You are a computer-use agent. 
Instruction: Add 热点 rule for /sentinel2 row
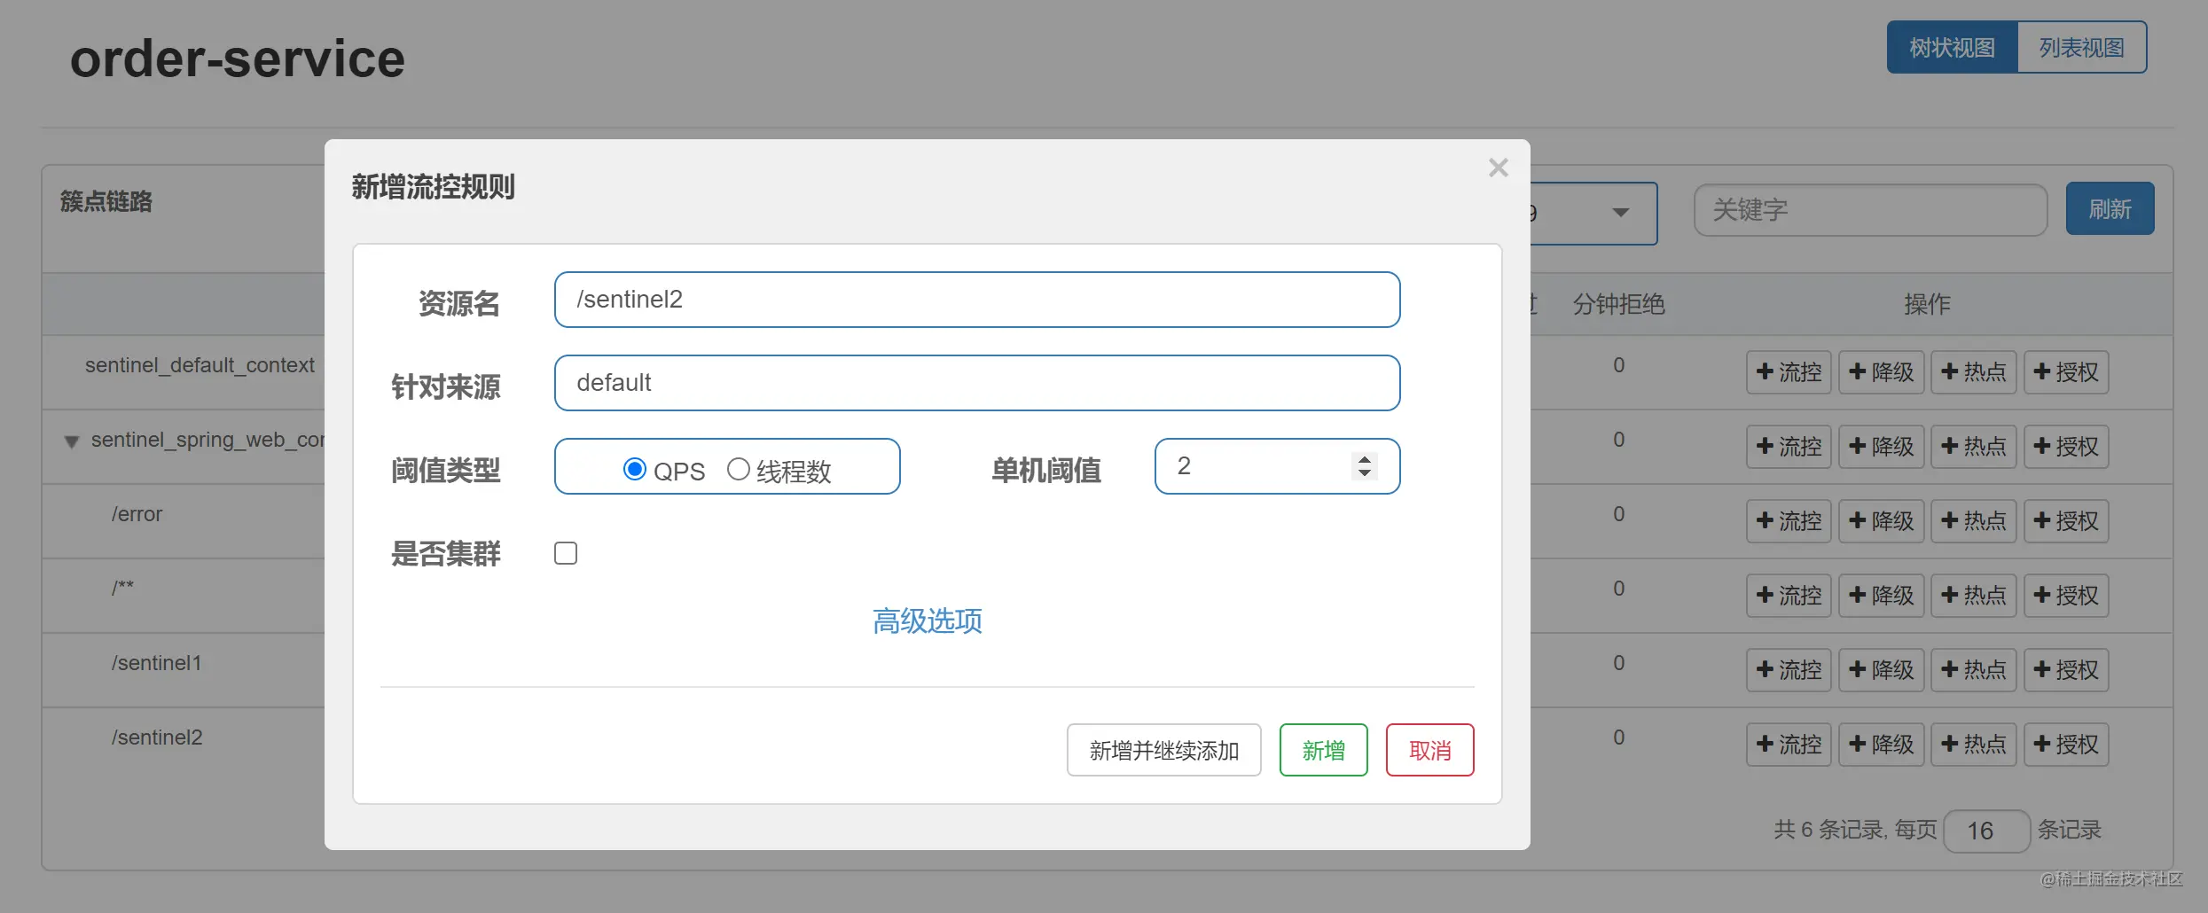(x=1973, y=745)
